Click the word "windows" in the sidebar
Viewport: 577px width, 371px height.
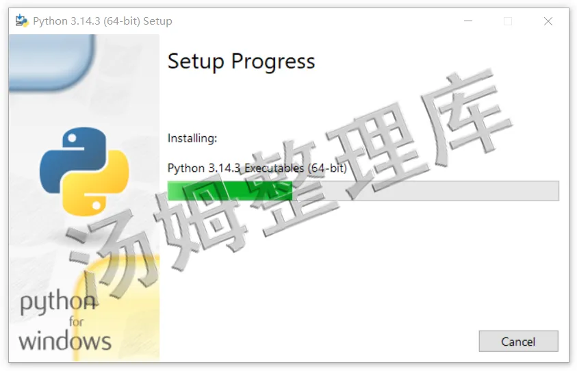pyautogui.click(x=65, y=340)
